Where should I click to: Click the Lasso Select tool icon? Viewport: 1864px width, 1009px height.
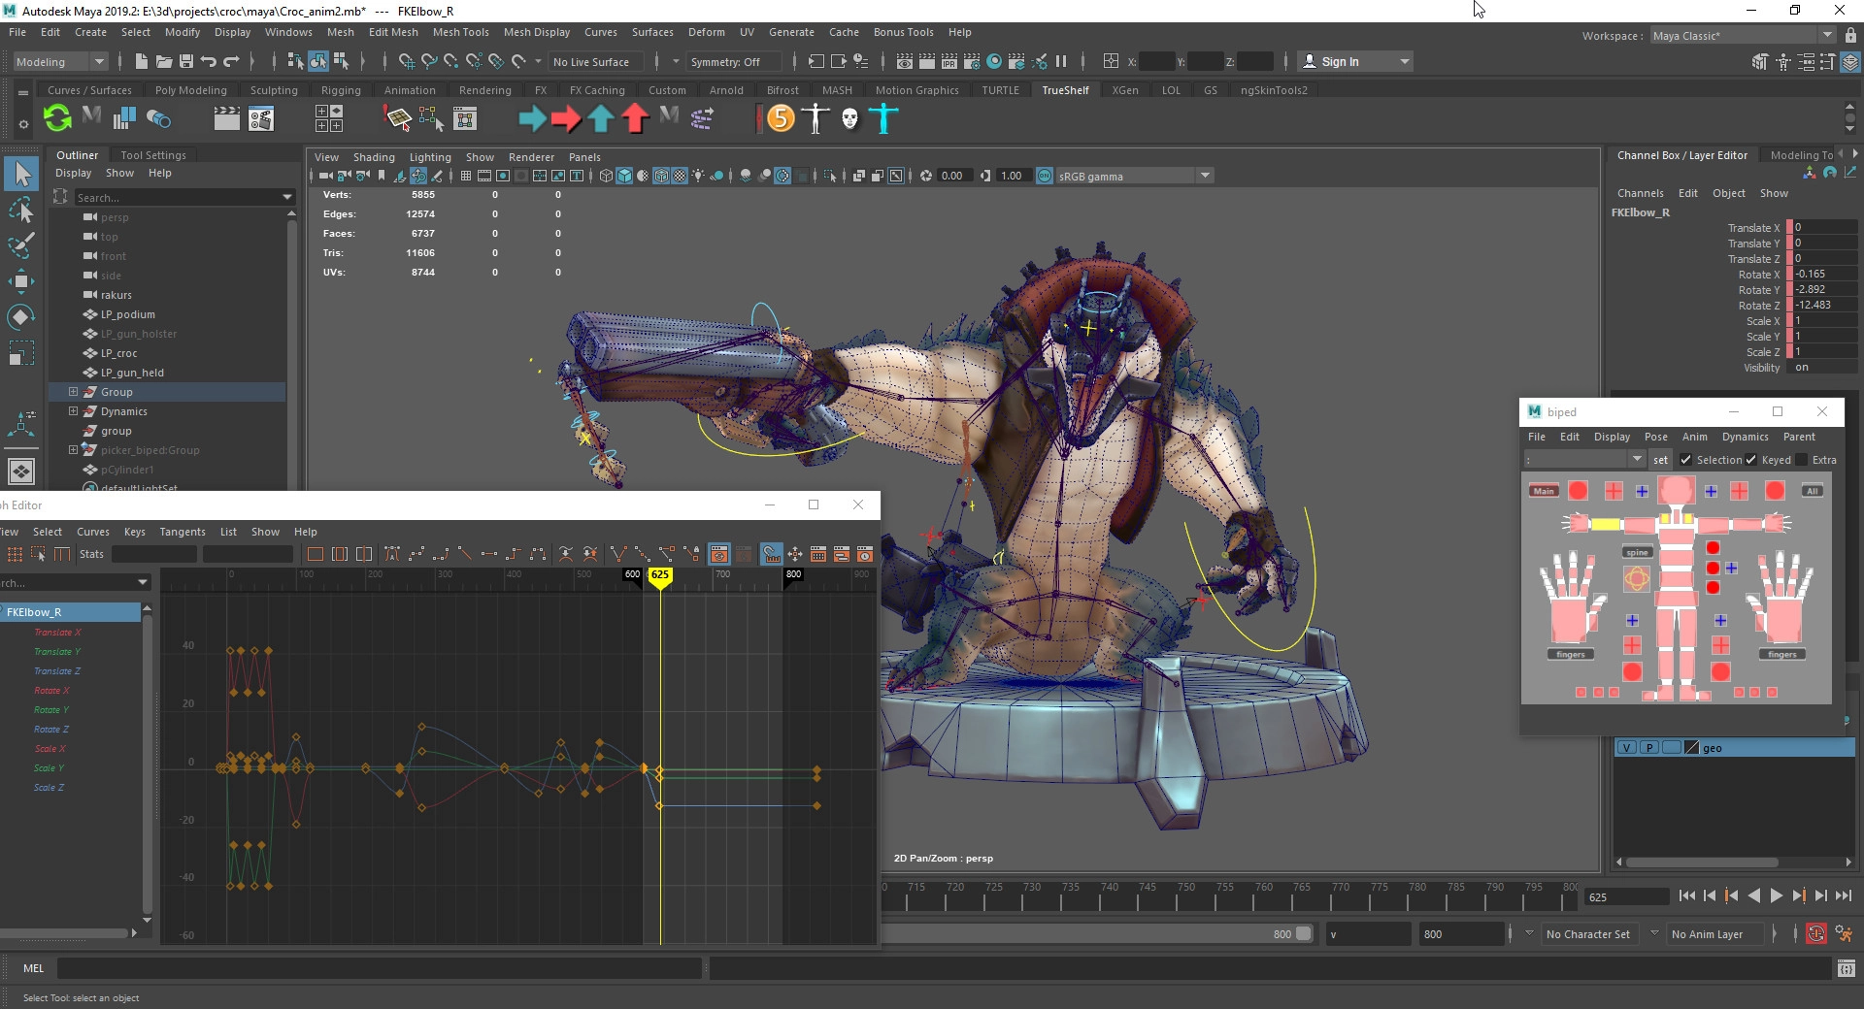(x=21, y=210)
